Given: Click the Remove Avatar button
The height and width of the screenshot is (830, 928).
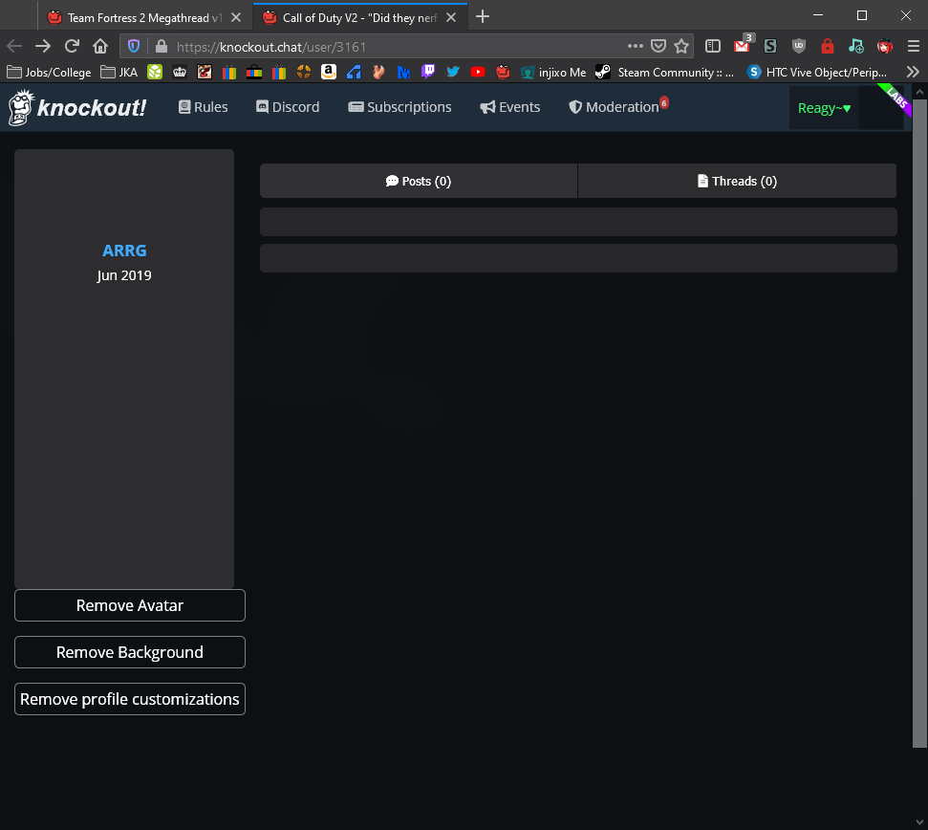Looking at the screenshot, I should pyautogui.click(x=130, y=605).
